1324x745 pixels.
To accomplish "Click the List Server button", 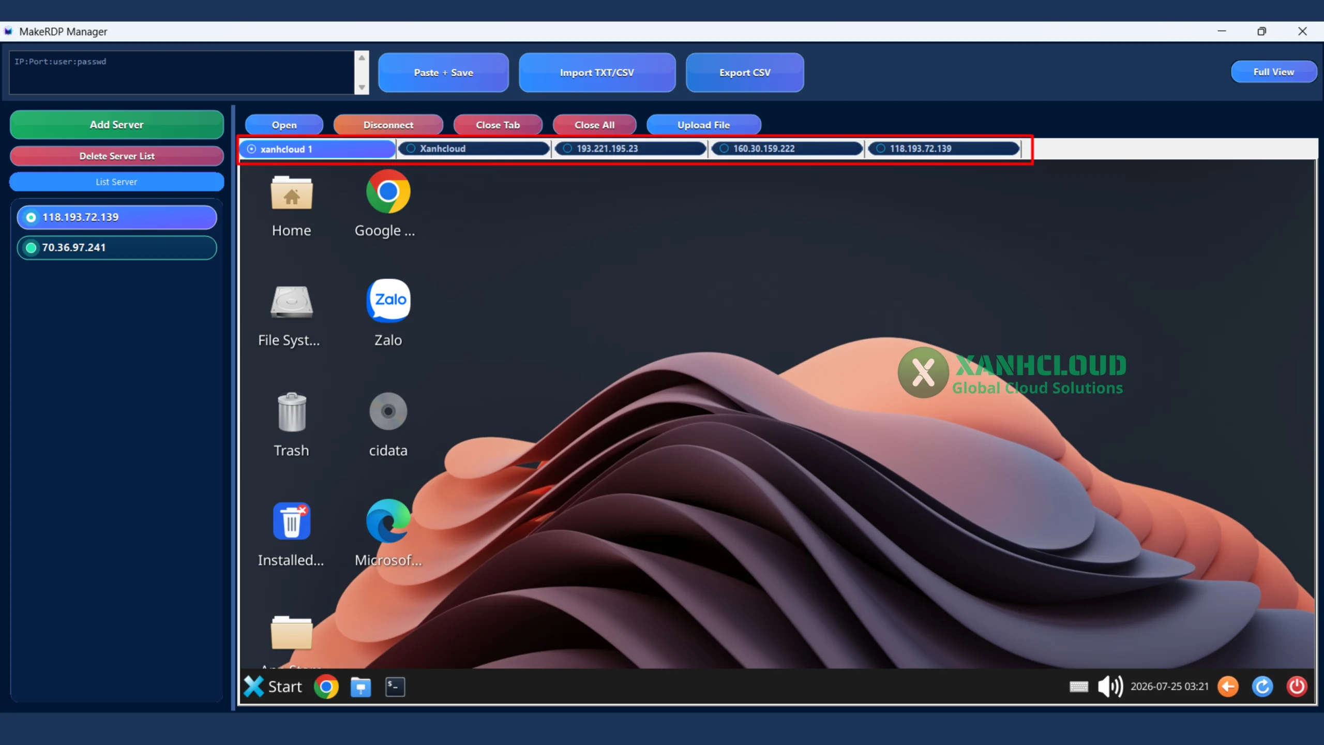I will (x=117, y=182).
